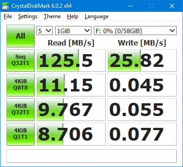Click the 4KiB Q1T1 write result 0.077
The width and height of the screenshot is (183, 167).
pos(142,134)
